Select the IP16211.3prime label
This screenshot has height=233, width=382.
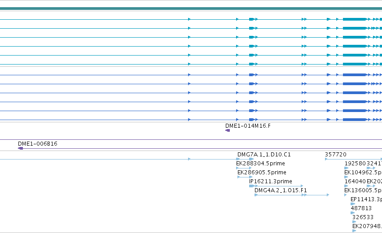[x=270, y=181]
